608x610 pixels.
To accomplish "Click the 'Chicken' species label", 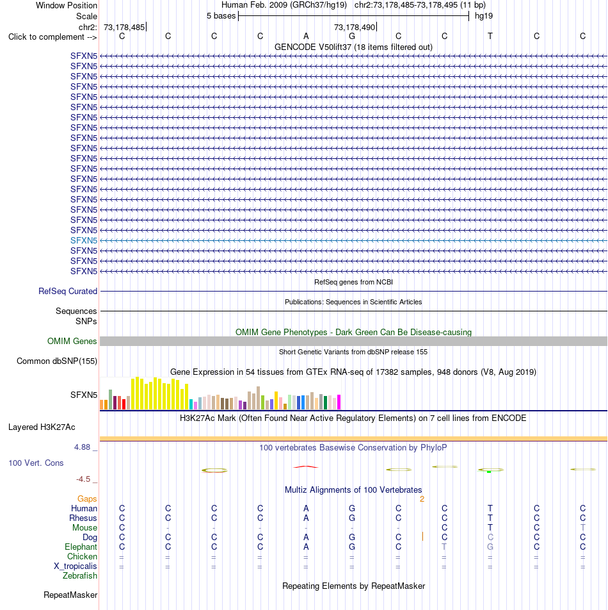I will (x=82, y=557).
